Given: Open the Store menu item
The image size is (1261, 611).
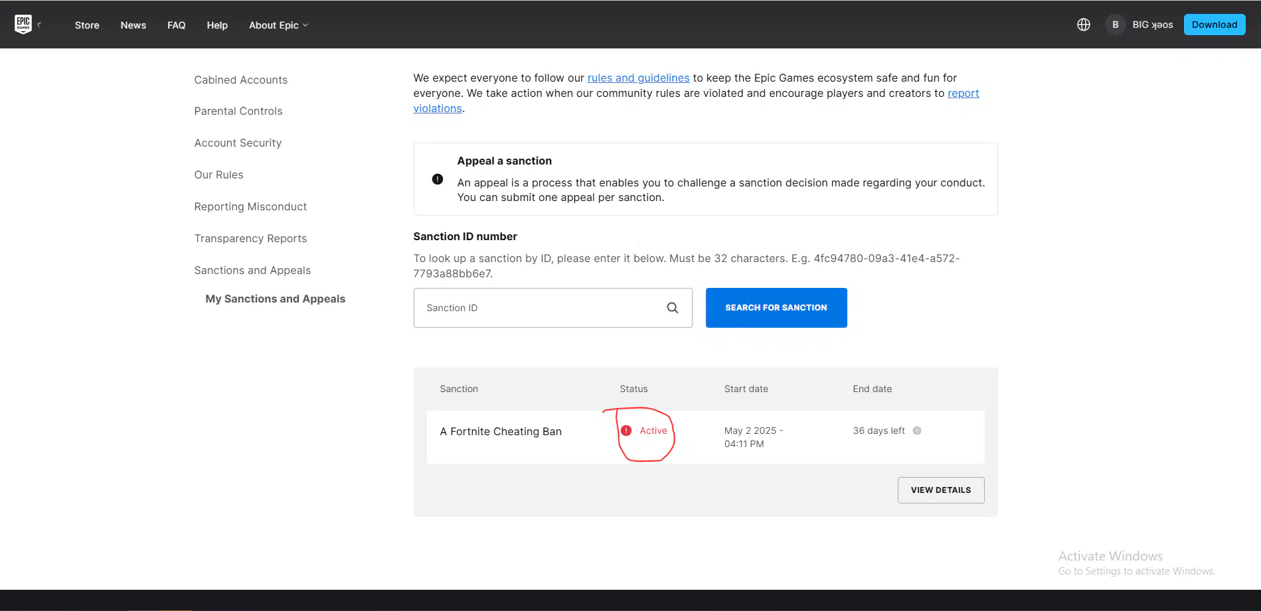Looking at the screenshot, I should [x=87, y=25].
